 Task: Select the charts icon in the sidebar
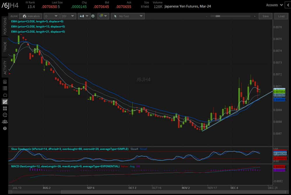click(5, 102)
